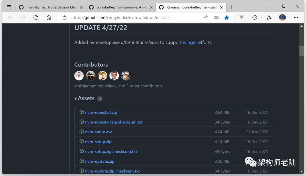Focus the address bar URL
This screenshot has width=306, height=176.
click(x=121, y=18)
